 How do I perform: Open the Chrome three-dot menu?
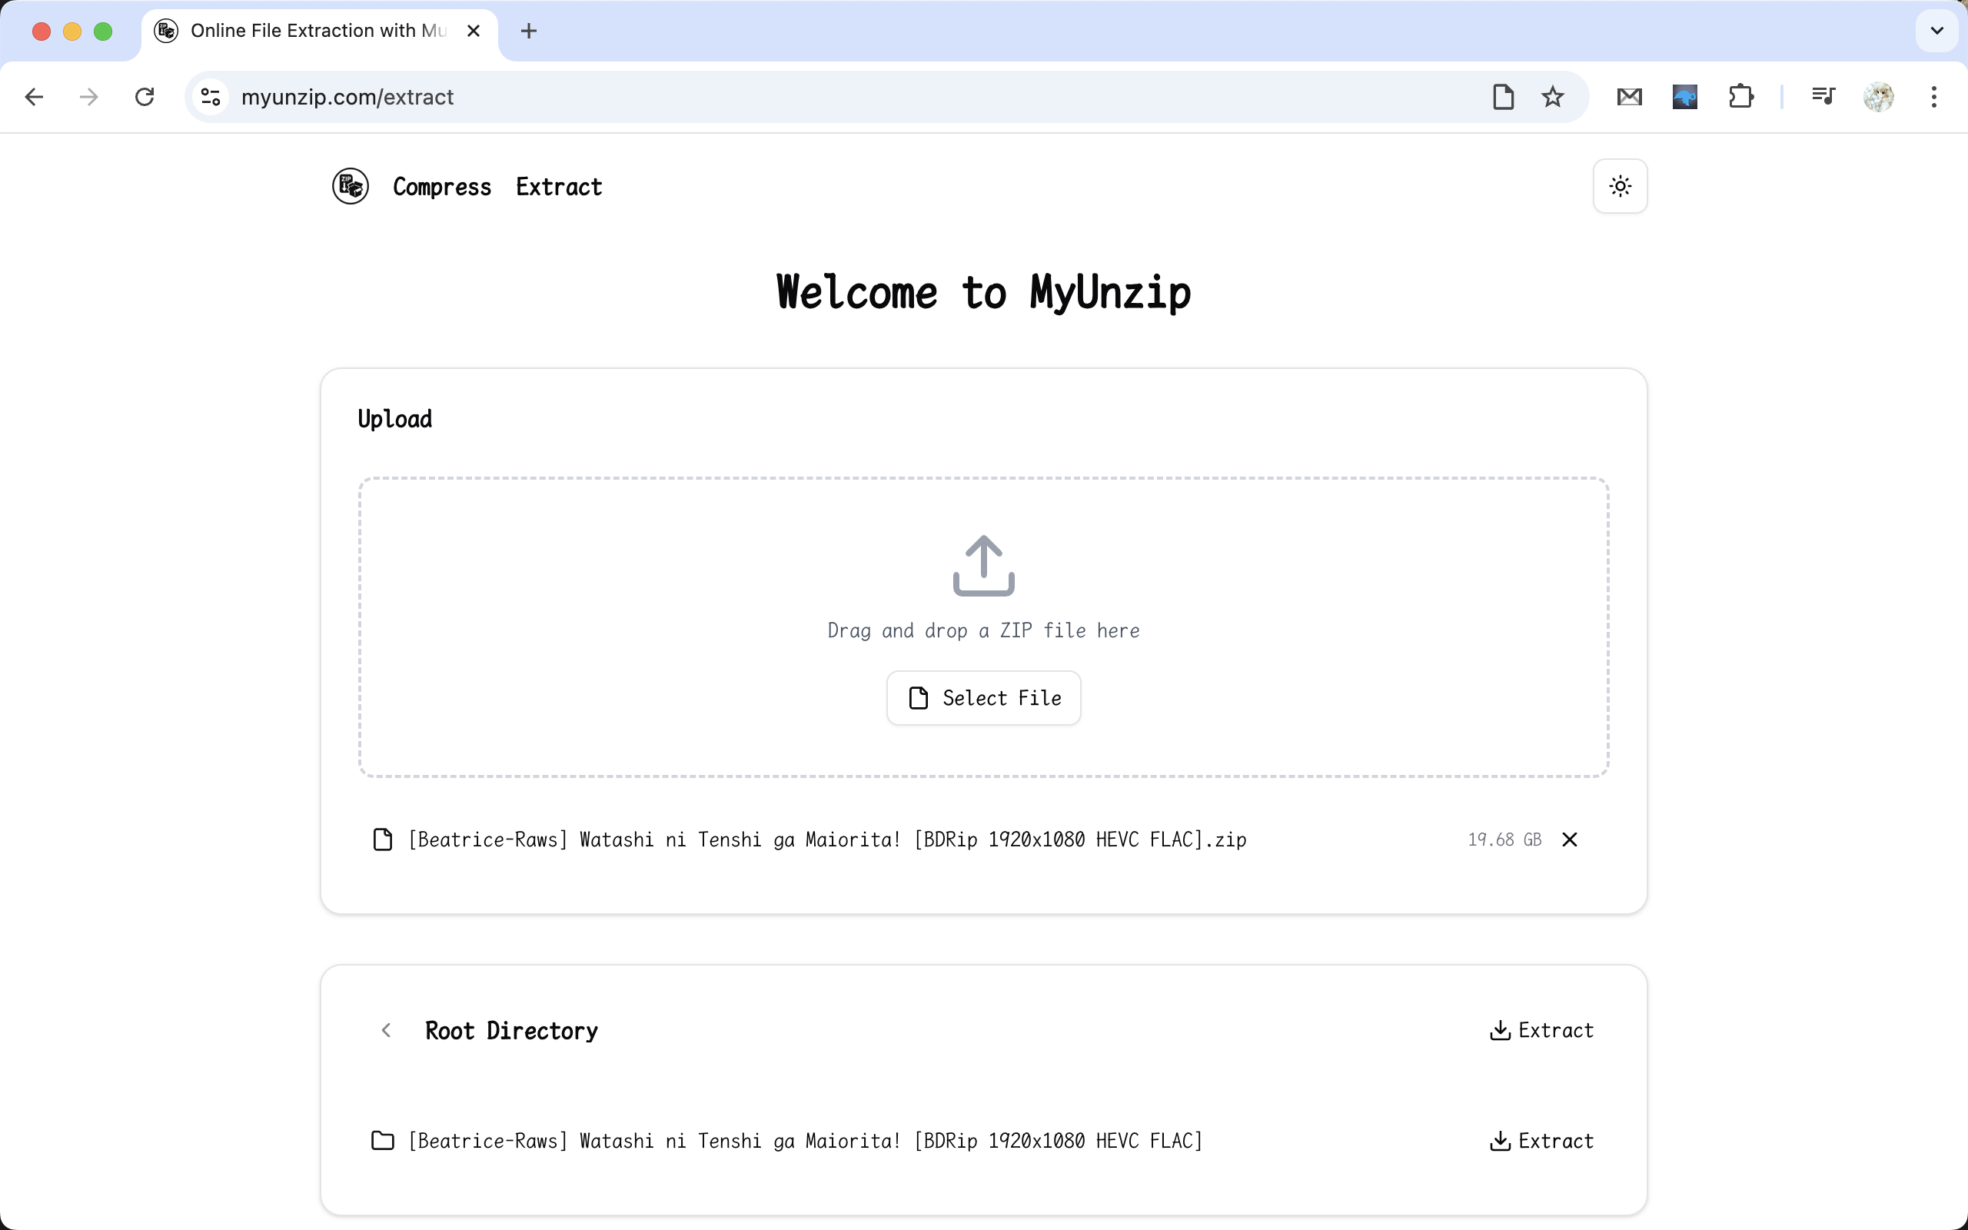(x=1934, y=97)
